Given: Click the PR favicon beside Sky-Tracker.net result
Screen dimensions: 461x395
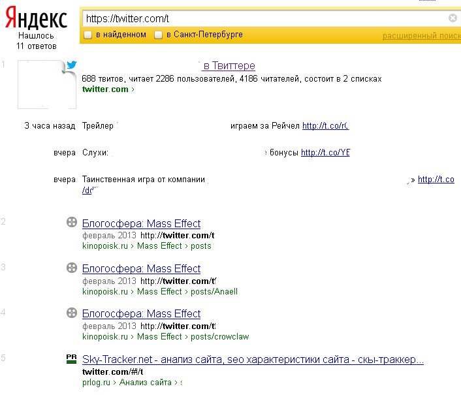Looking at the screenshot, I should pyautogui.click(x=72, y=358).
